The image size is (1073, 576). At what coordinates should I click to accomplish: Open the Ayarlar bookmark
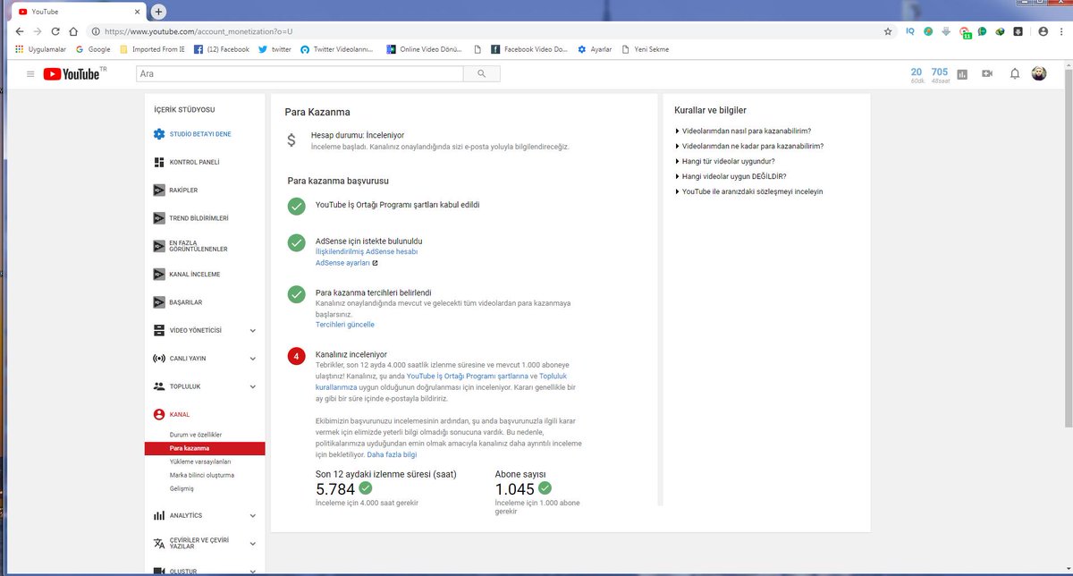coord(595,49)
